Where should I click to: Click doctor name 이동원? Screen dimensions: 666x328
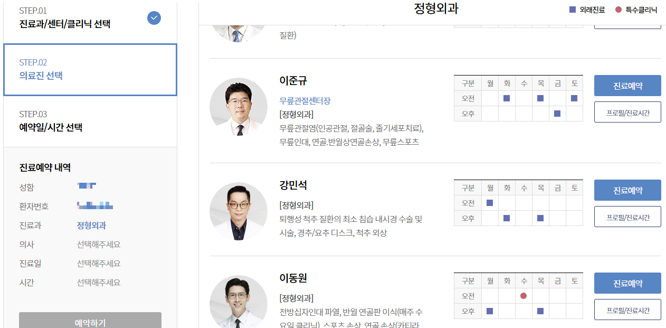click(293, 278)
